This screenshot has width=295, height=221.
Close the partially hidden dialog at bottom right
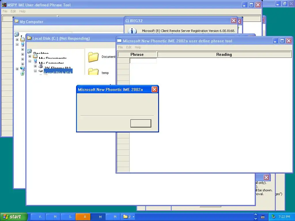click(x=266, y=177)
